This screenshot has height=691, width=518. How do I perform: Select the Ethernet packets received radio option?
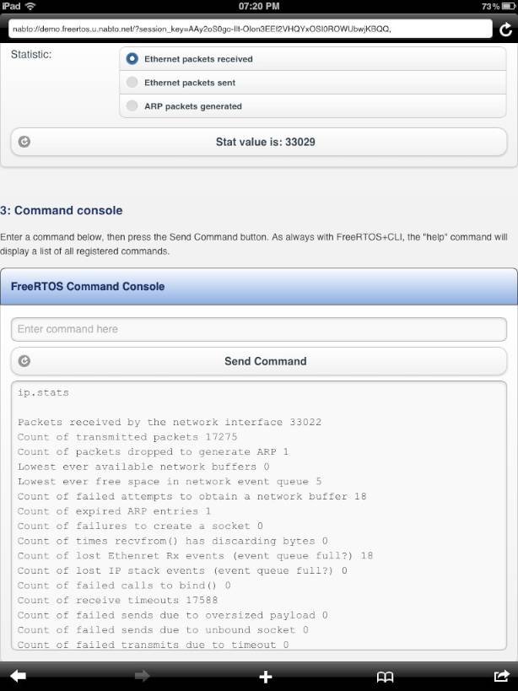(x=313, y=58)
